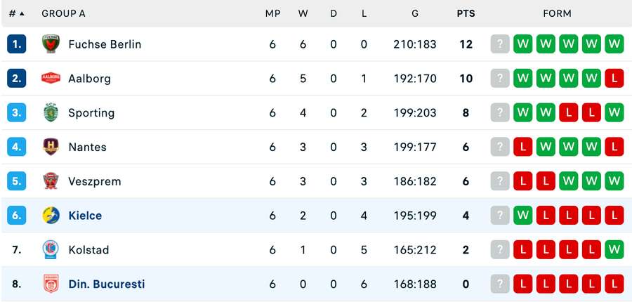Click the Aalborg team logo
632x302 pixels.
[51, 79]
